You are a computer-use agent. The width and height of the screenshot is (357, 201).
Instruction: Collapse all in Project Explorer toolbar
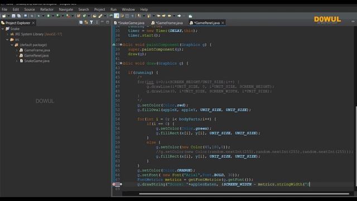[81, 22]
